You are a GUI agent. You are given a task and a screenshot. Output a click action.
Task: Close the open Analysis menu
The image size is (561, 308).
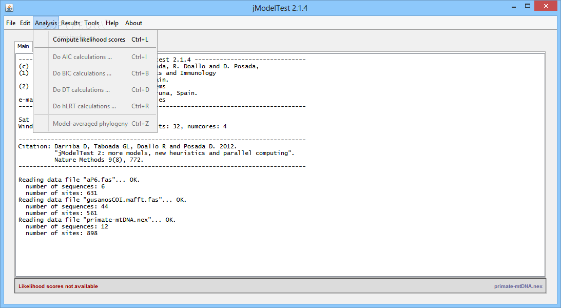click(46, 23)
